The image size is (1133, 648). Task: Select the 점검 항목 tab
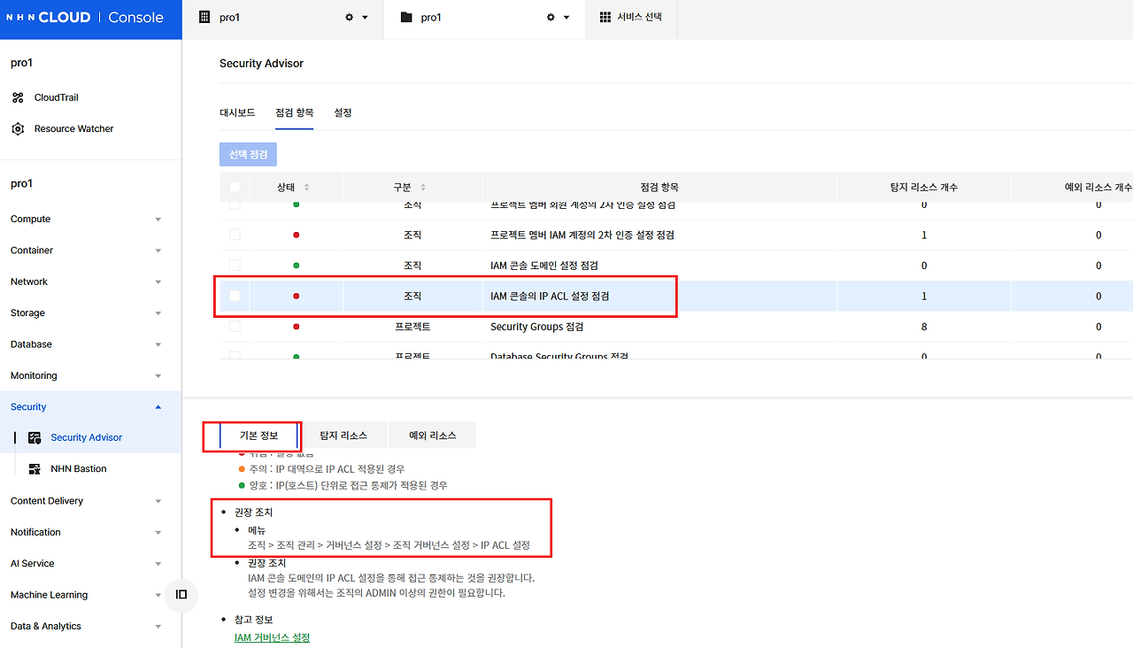(x=294, y=113)
